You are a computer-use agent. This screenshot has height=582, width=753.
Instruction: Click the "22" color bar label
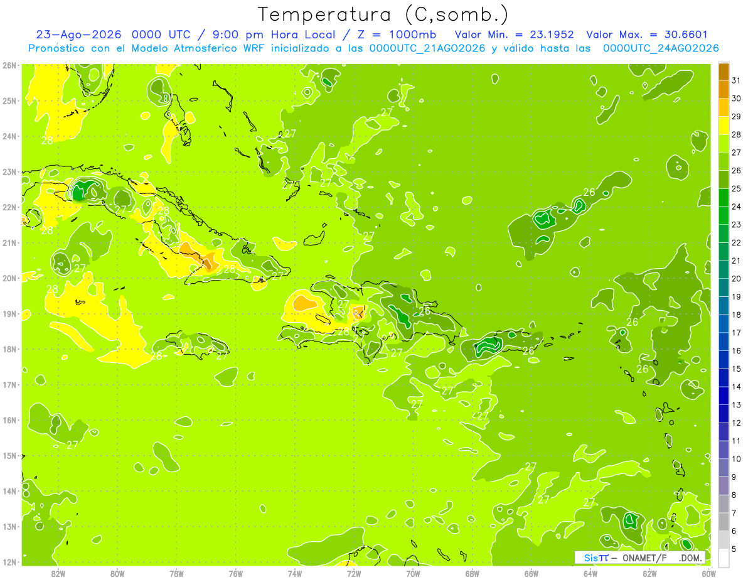click(736, 242)
